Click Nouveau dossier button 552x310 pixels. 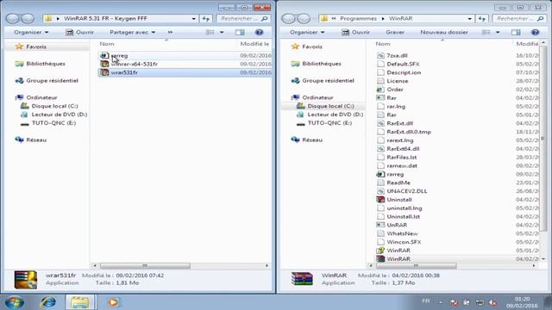[444, 32]
